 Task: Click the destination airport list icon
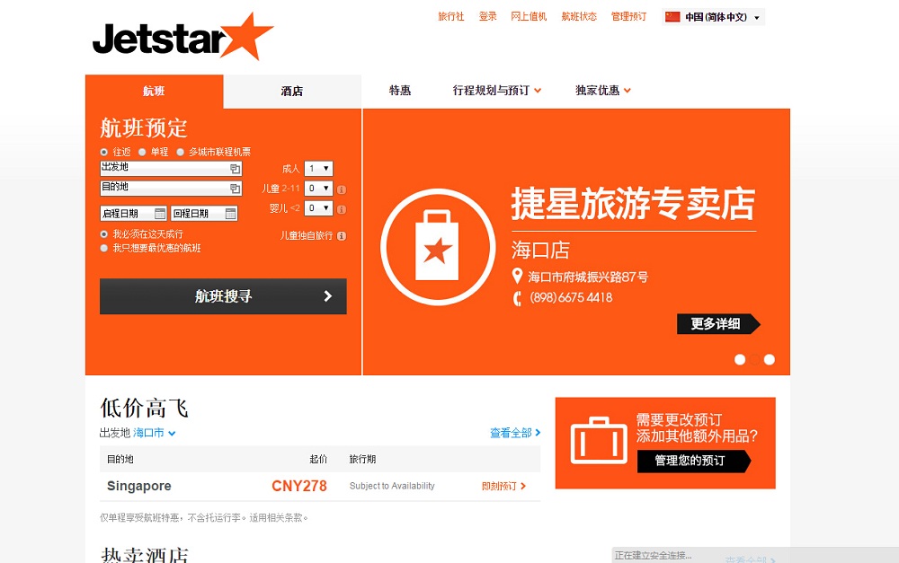[235, 189]
